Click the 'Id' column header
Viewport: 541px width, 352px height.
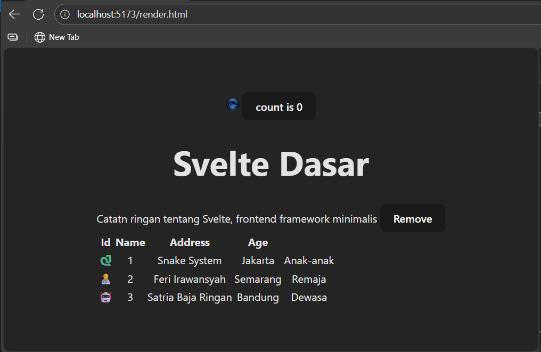pyautogui.click(x=105, y=242)
